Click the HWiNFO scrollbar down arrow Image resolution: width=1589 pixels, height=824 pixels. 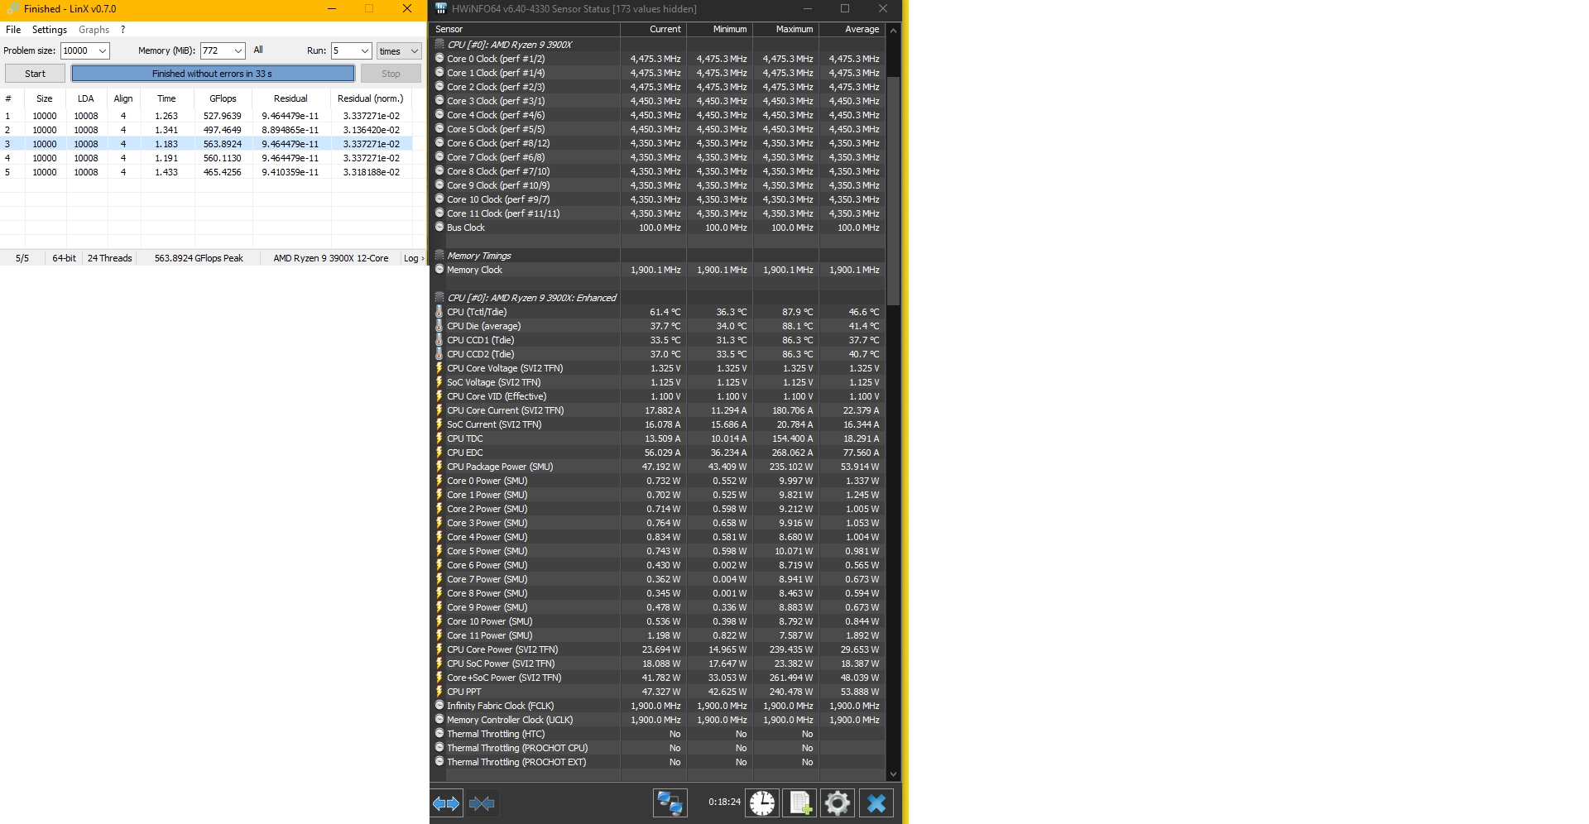point(893,774)
